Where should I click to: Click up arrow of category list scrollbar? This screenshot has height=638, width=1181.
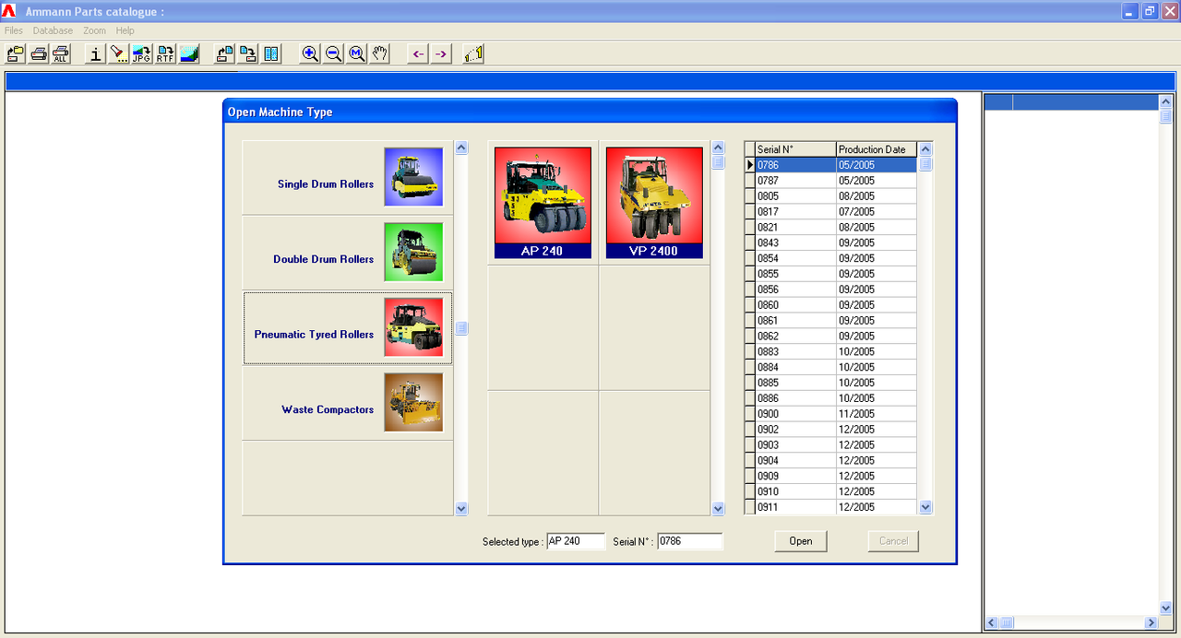point(462,148)
